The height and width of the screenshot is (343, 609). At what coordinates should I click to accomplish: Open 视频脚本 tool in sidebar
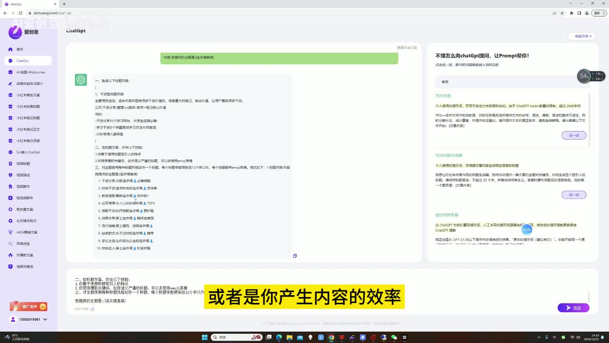coord(23,187)
